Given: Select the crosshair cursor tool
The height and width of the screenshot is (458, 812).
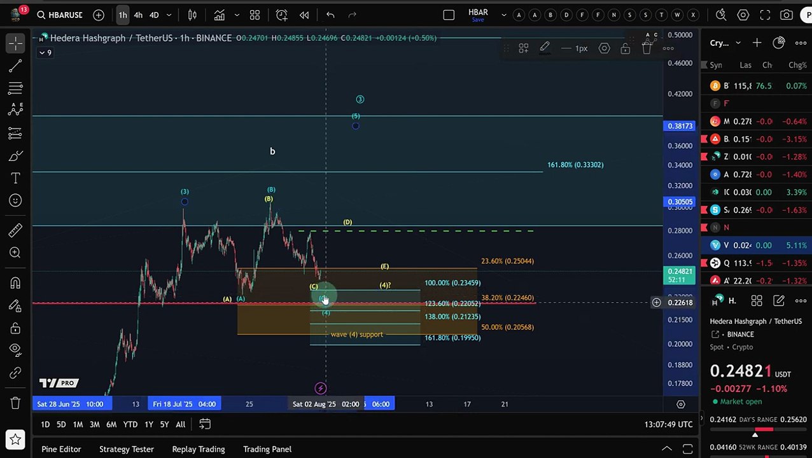Looking at the screenshot, I should pos(16,43).
